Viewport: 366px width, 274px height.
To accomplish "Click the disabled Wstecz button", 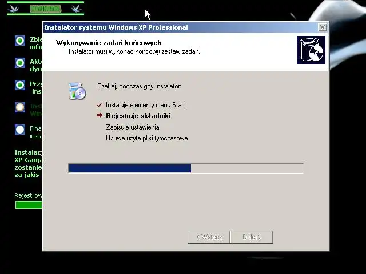I will 209,237.
